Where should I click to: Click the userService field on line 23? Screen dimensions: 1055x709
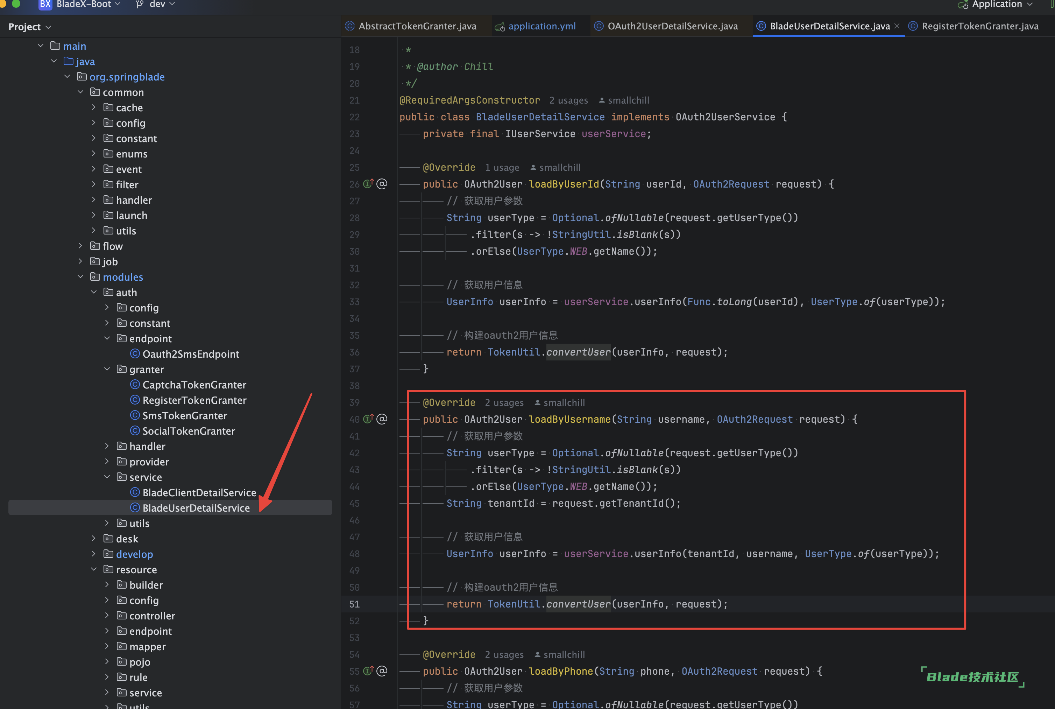tap(614, 134)
